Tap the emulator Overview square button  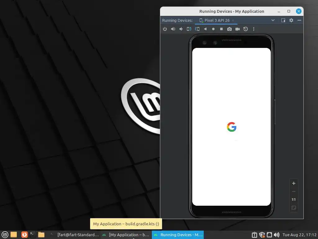coord(221,29)
